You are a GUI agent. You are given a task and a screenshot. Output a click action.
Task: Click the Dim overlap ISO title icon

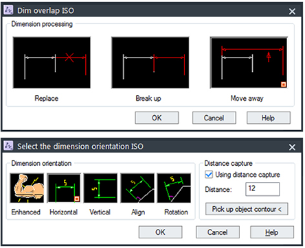(x=9, y=10)
